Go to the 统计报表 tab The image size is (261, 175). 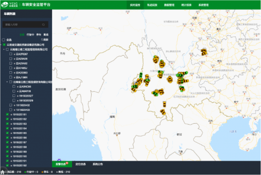pyautogui.click(x=186, y=5)
